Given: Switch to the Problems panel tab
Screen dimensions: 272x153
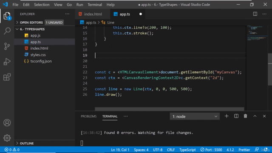Looking at the screenshot, I should (x=89, y=116).
